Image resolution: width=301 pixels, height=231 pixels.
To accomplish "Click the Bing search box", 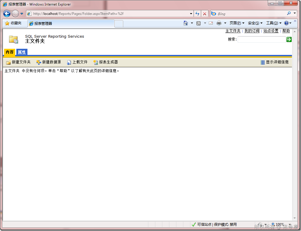I will click(248, 14).
